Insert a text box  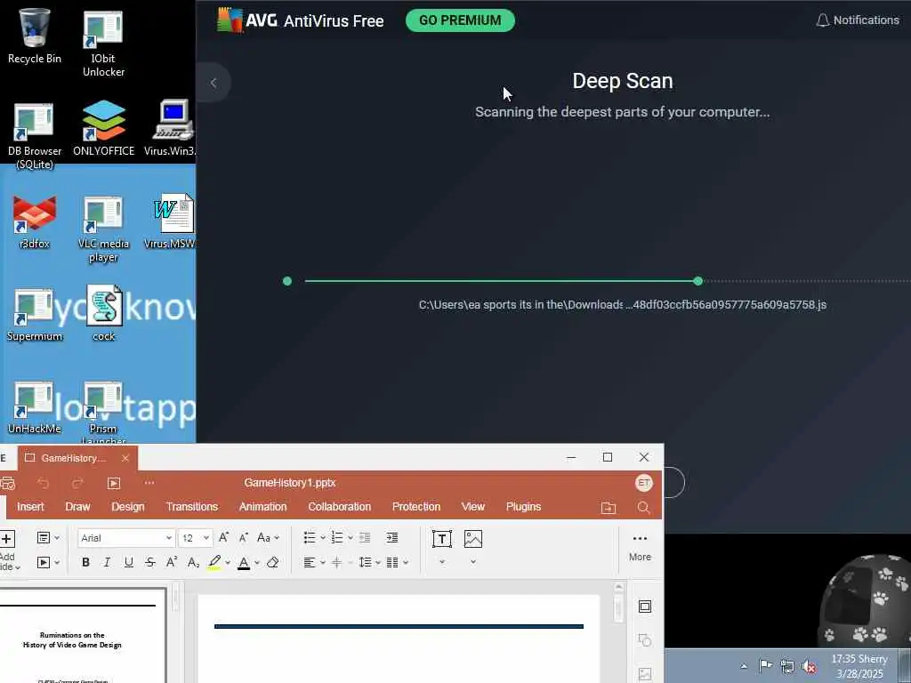pos(442,539)
